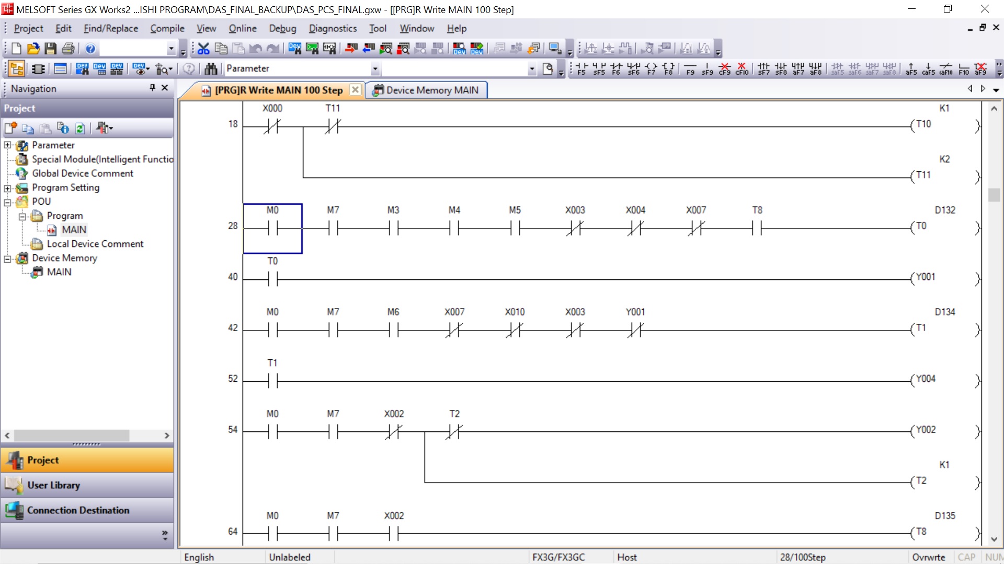Image resolution: width=1004 pixels, height=564 pixels.
Task: Open the User Library pane
Action: point(53,485)
